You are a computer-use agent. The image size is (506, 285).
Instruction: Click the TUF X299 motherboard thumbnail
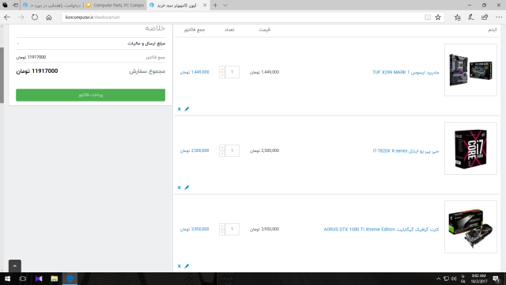(470, 70)
